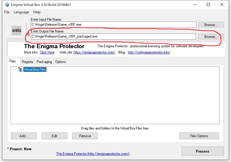Screen dimensions: 231x162
Task: Maximize the Enigma Virtual Box window
Action: [x=208, y=4]
